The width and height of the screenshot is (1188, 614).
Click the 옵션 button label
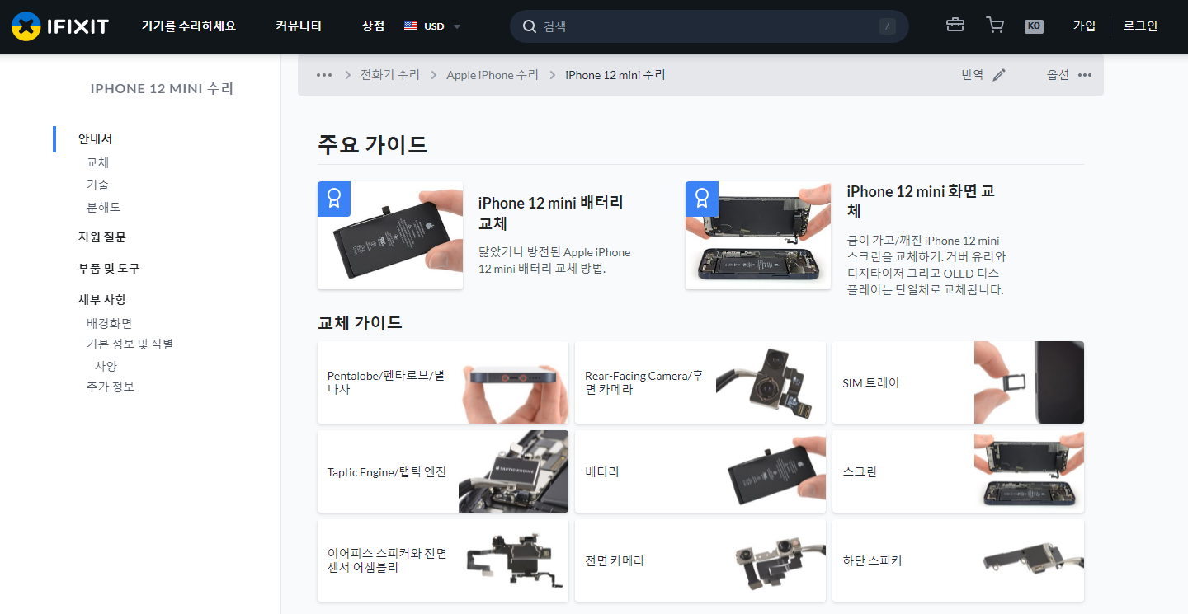pyautogui.click(x=1058, y=75)
